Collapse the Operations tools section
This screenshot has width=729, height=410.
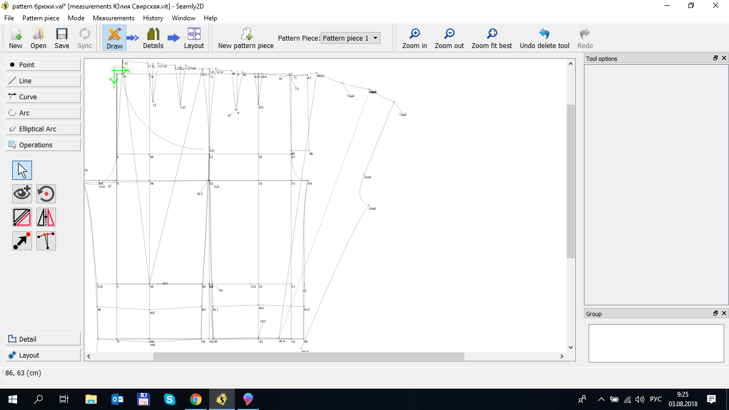coord(43,145)
